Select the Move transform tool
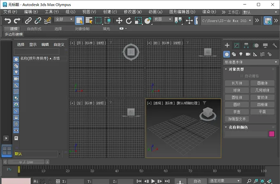The image size is (280, 184). point(119,21)
